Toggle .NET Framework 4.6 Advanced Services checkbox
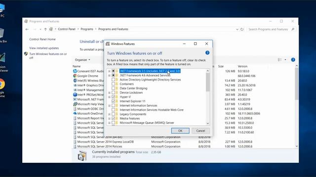The width and height of the screenshot is (316, 177). click(x=113, y=75)
